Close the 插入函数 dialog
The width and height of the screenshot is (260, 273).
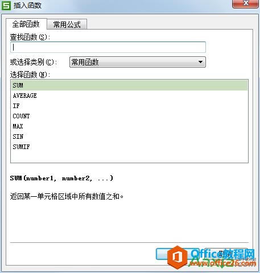pyautogui.click(x=246, y=3)
